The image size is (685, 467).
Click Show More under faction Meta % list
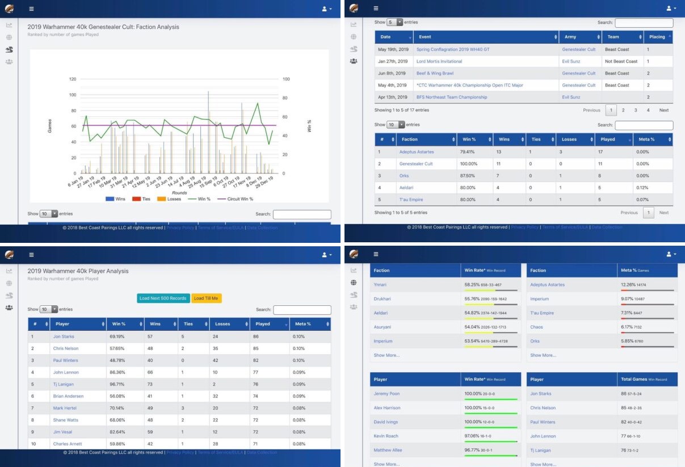coord(543,355)
